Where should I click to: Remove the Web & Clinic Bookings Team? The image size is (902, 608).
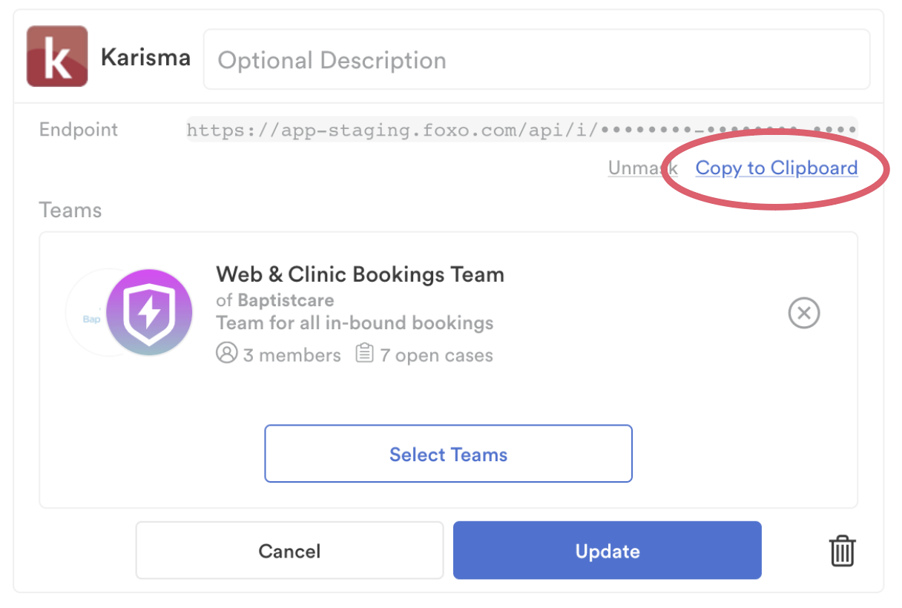(x=804, y=313)
